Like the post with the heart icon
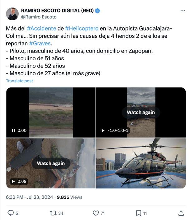This screenshot has width=191, height=220. (x=96, y=213)
